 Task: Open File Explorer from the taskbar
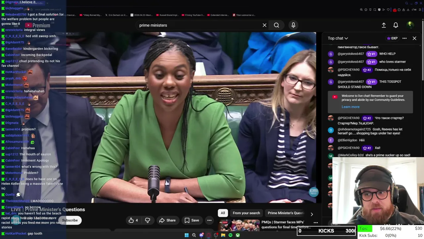223,235
